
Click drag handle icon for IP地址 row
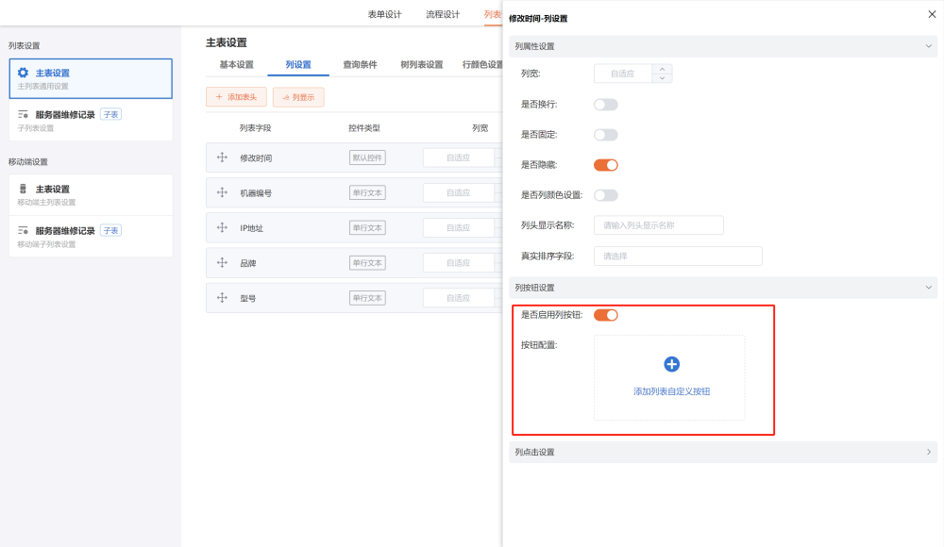[223, 227]
